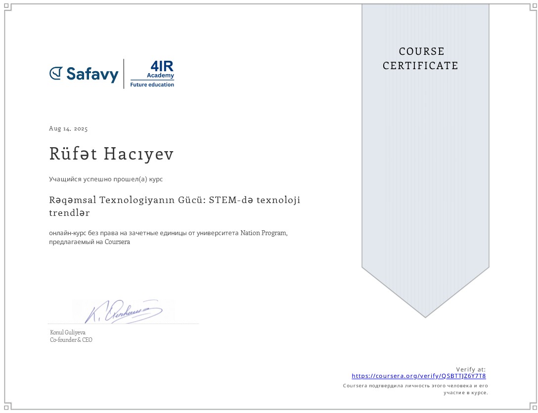Click the Aug 14, 2025 date

tap(68, 128)
